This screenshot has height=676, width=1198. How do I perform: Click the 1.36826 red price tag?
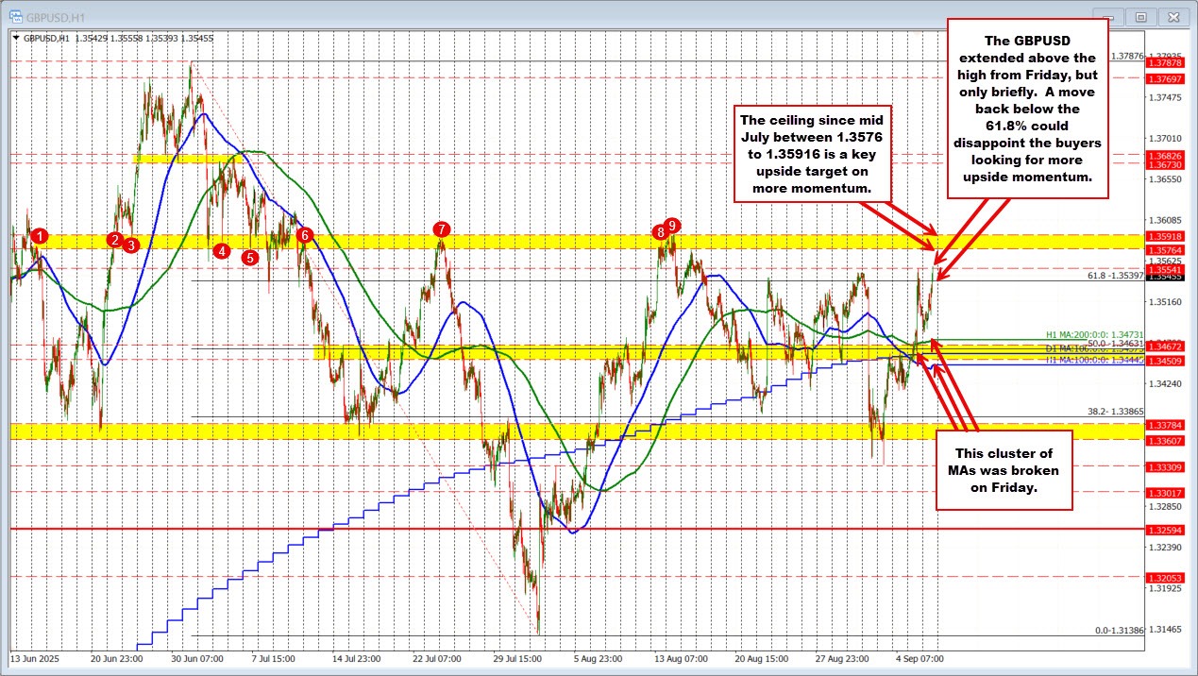(1164, 155)
